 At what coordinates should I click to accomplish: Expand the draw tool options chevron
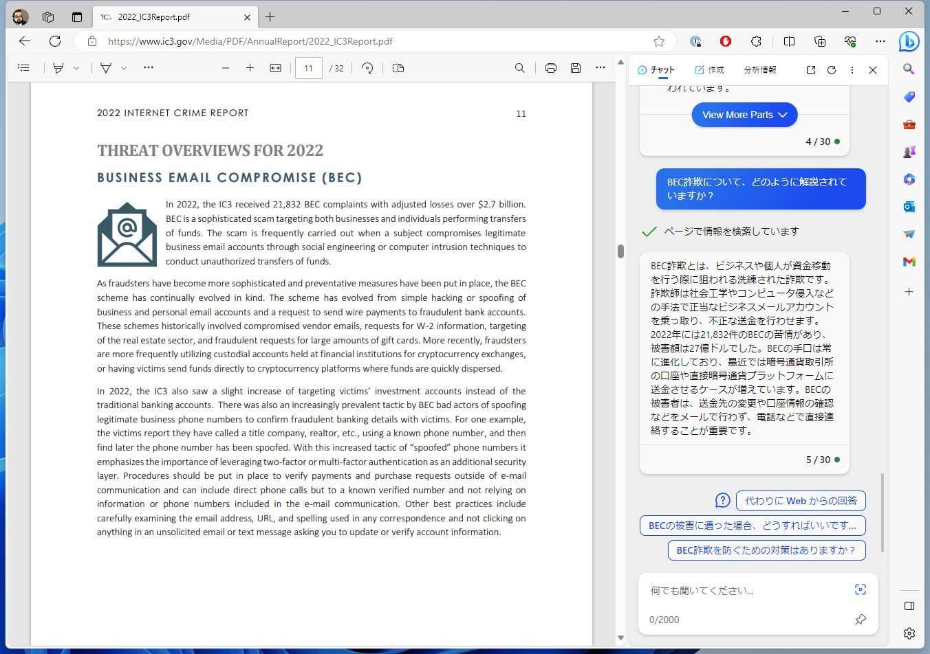click(122, 67)
